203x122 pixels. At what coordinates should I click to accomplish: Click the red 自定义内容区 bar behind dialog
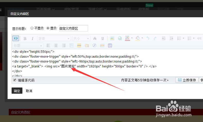[106, 112]
